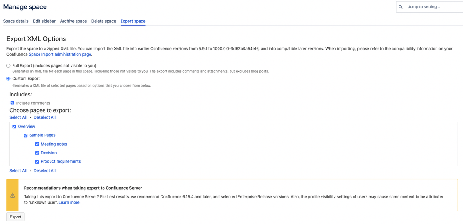Click the Export button
This screenshot has width=463, height=224.
click(x=15, y=217)
